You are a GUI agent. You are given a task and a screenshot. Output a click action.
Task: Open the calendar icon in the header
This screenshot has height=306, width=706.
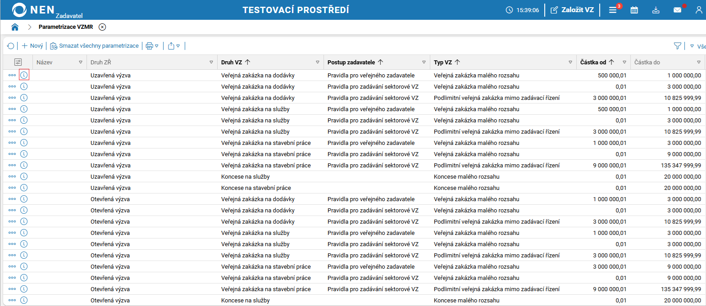pyautogui.click(x=634, y=9)
